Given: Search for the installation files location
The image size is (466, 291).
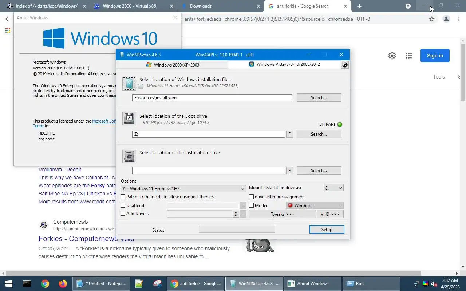Looking at the screenshot, I should [x=319, y=98].
